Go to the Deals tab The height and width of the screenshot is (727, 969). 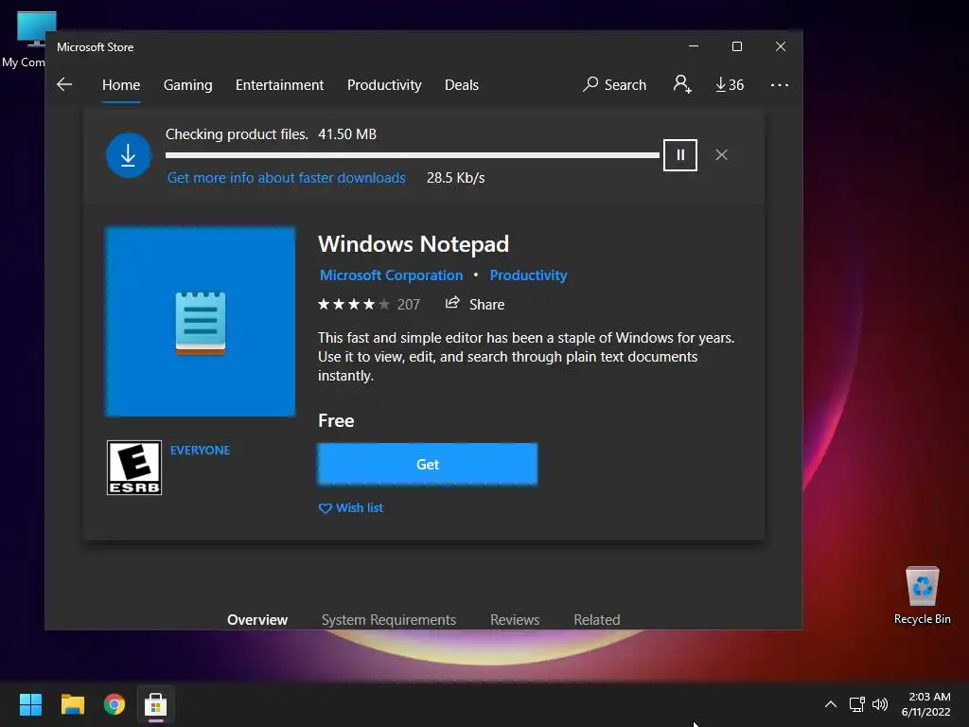coord(462,84)
